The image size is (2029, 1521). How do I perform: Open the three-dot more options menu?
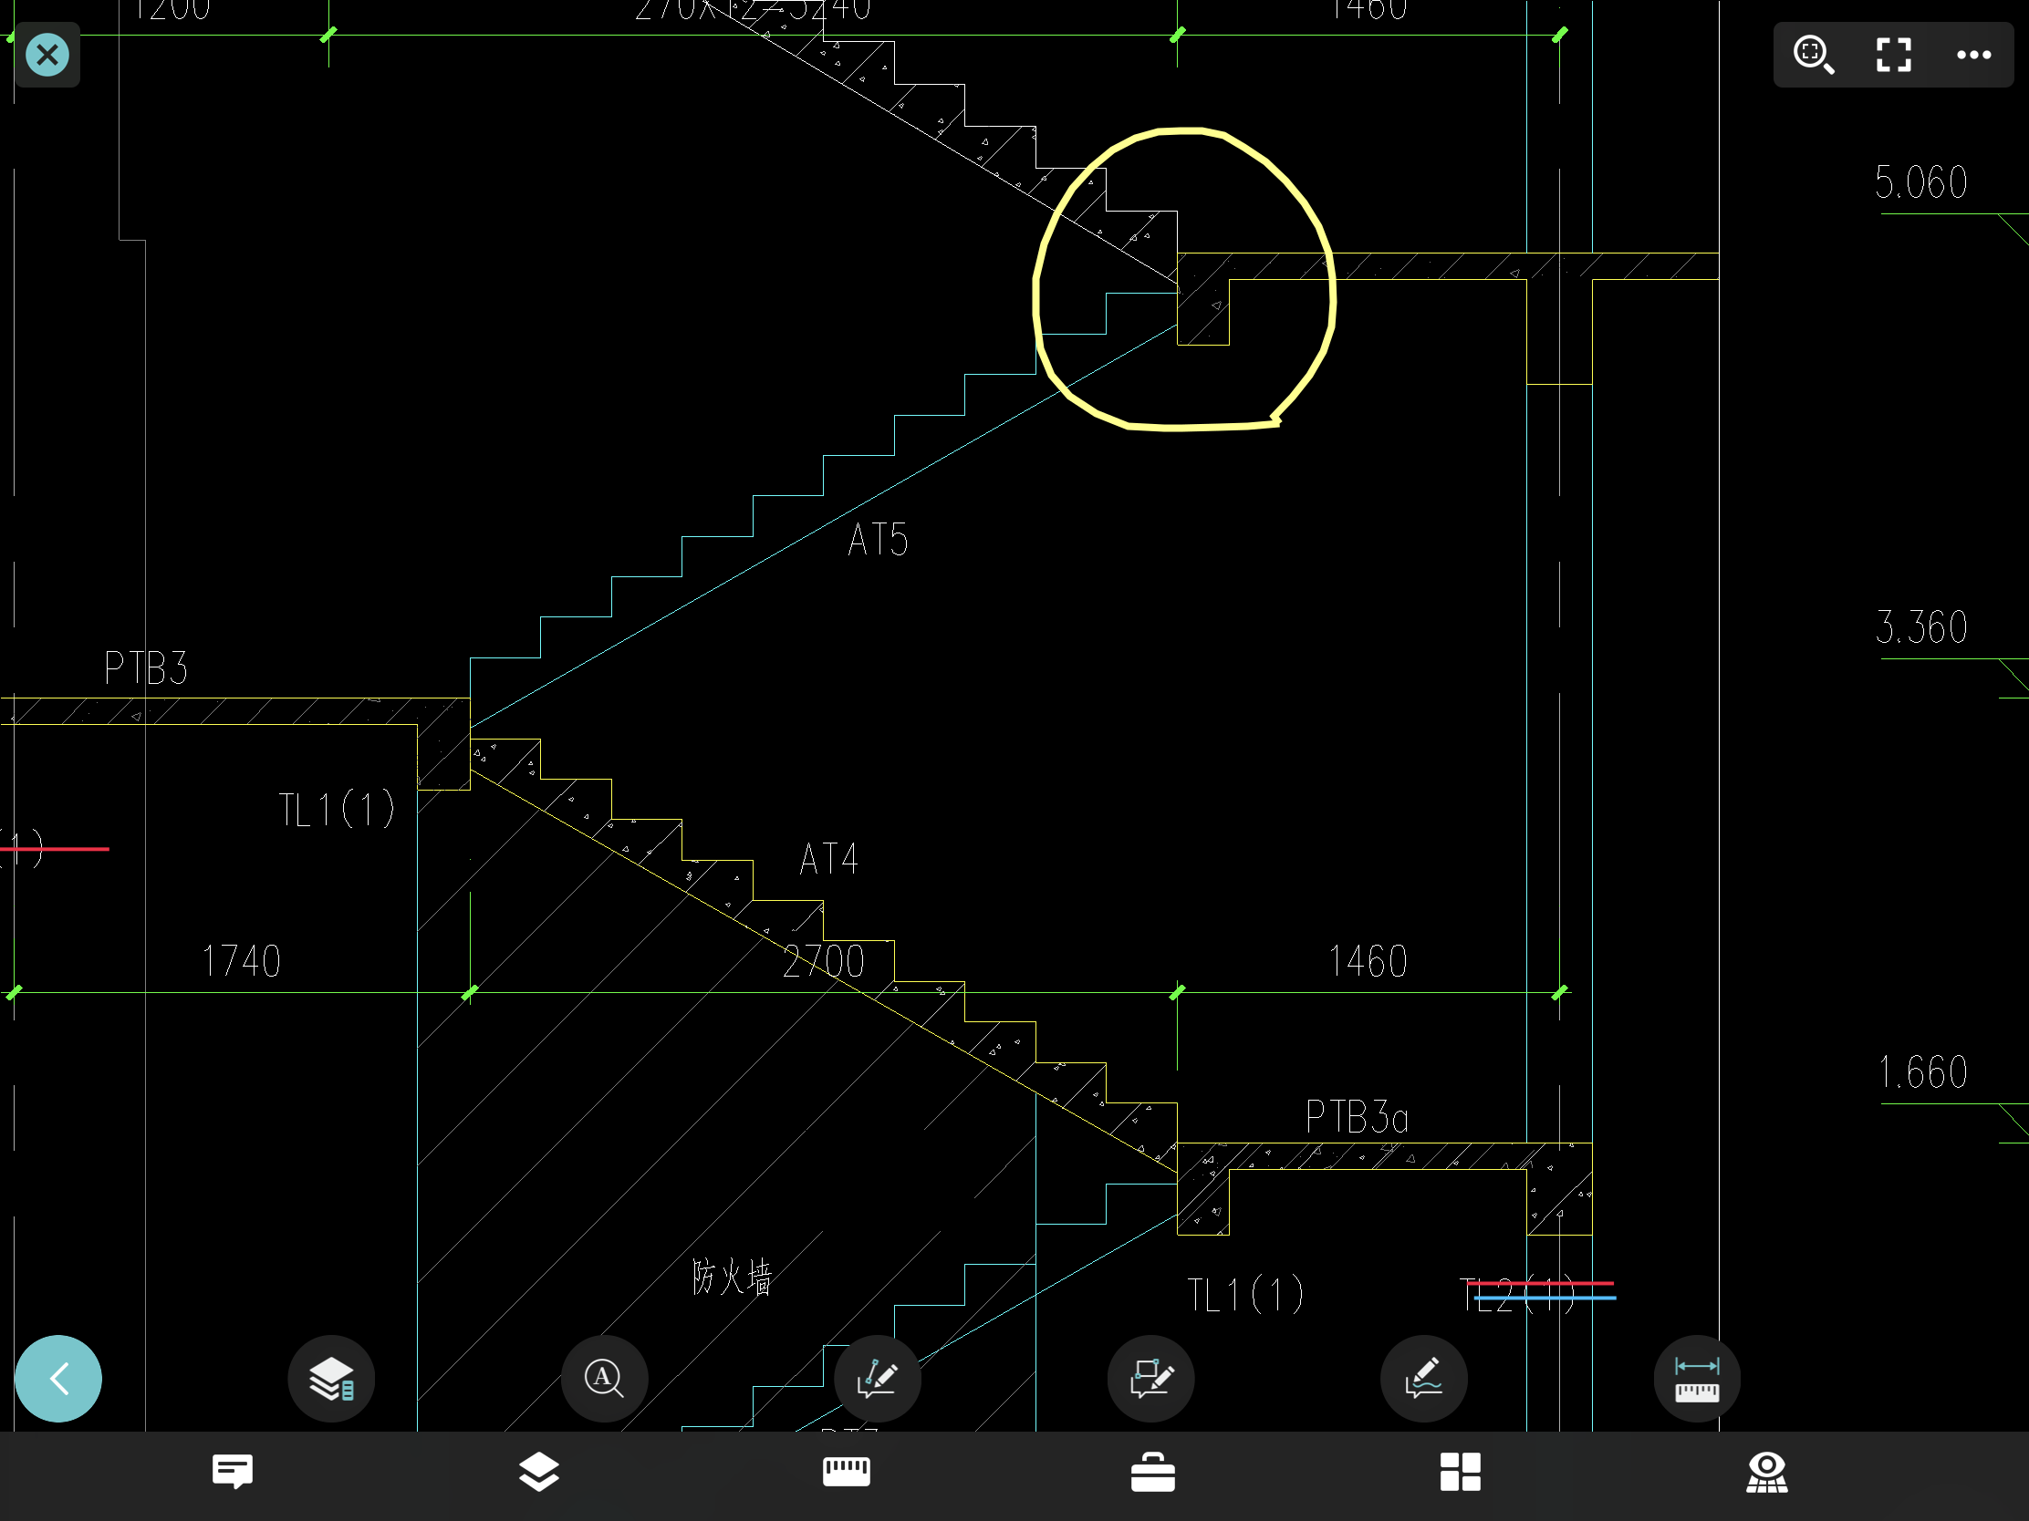pyautogui.click(x=1973, y=55)
